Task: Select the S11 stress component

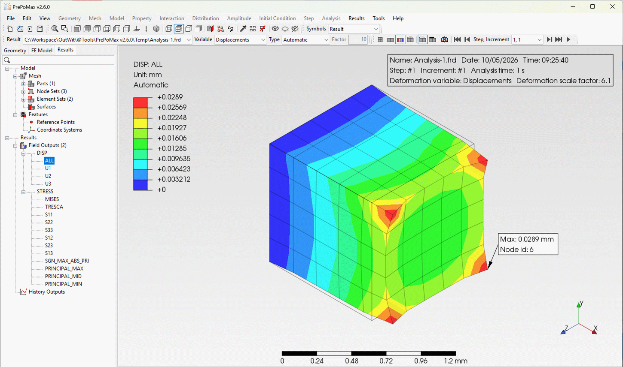Action: tap(49, 215)
